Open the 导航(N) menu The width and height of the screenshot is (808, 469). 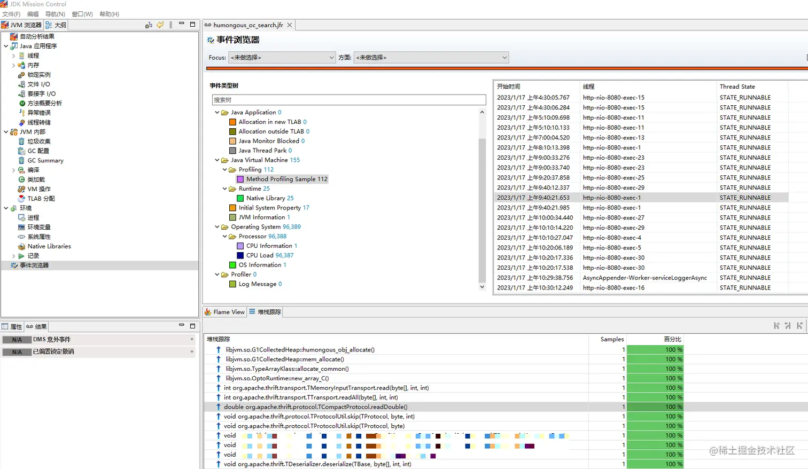pos(55,14)
